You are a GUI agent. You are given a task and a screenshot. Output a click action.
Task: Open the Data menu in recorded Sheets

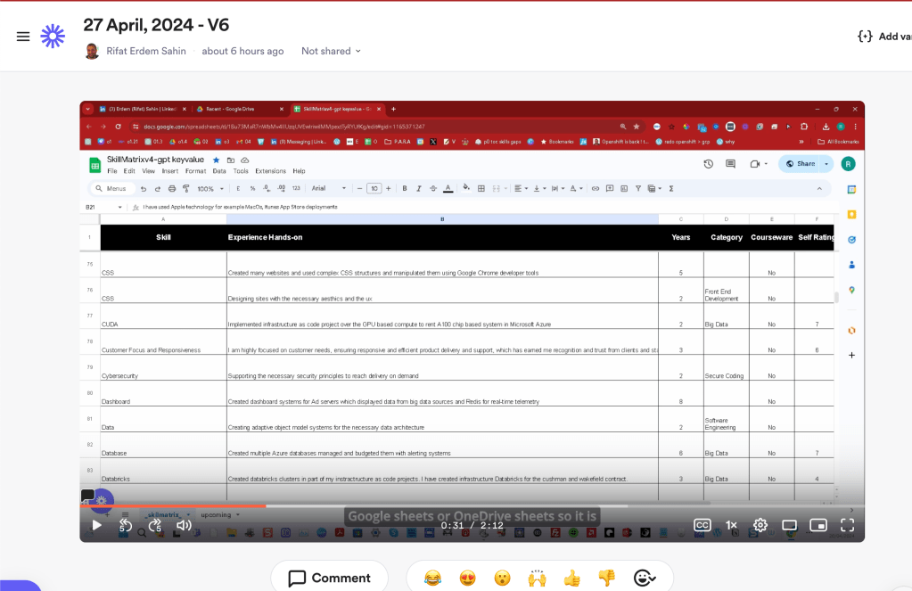pos(219,172)
